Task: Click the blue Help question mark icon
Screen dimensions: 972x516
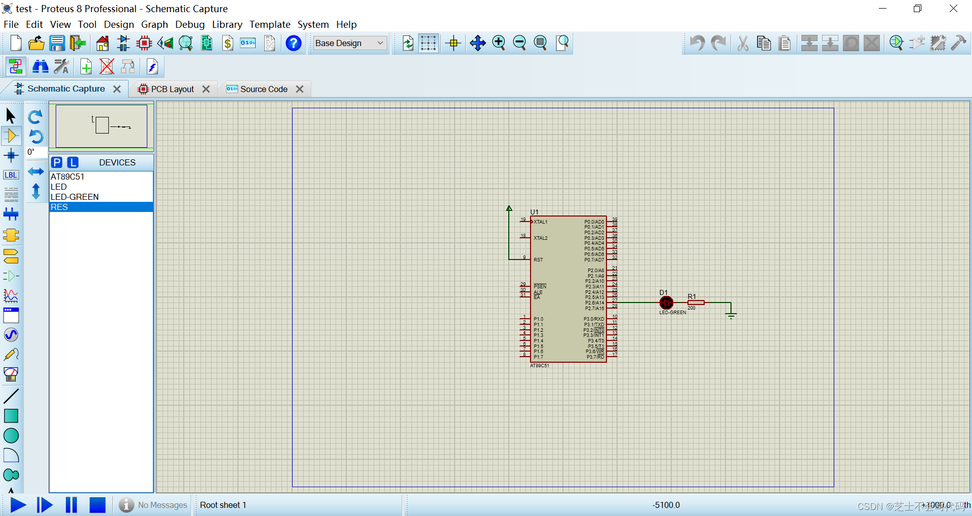Action: [x=294, y=43]
